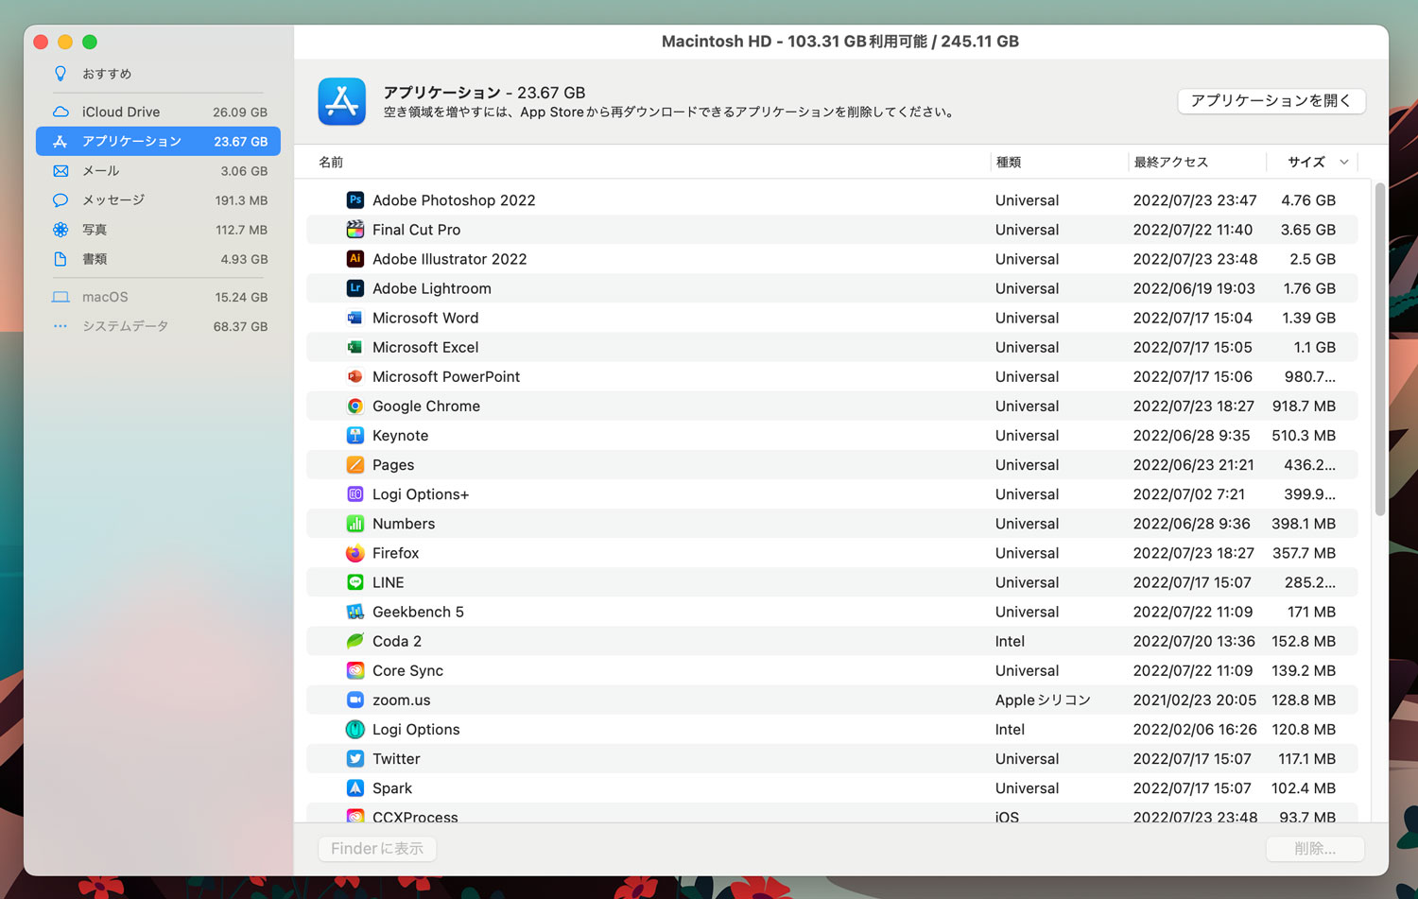Click the Logi Options icon in the Intel row
1418x899 pixels.
[x=355, y=730]
